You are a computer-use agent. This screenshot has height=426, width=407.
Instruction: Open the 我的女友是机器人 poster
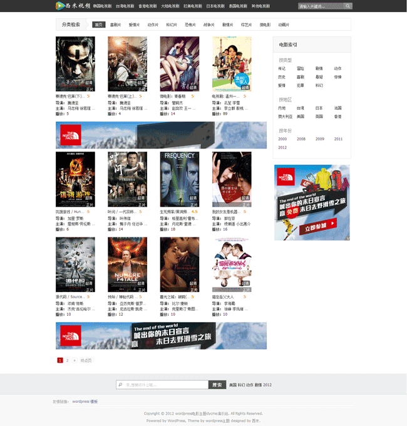pos(232,179)
